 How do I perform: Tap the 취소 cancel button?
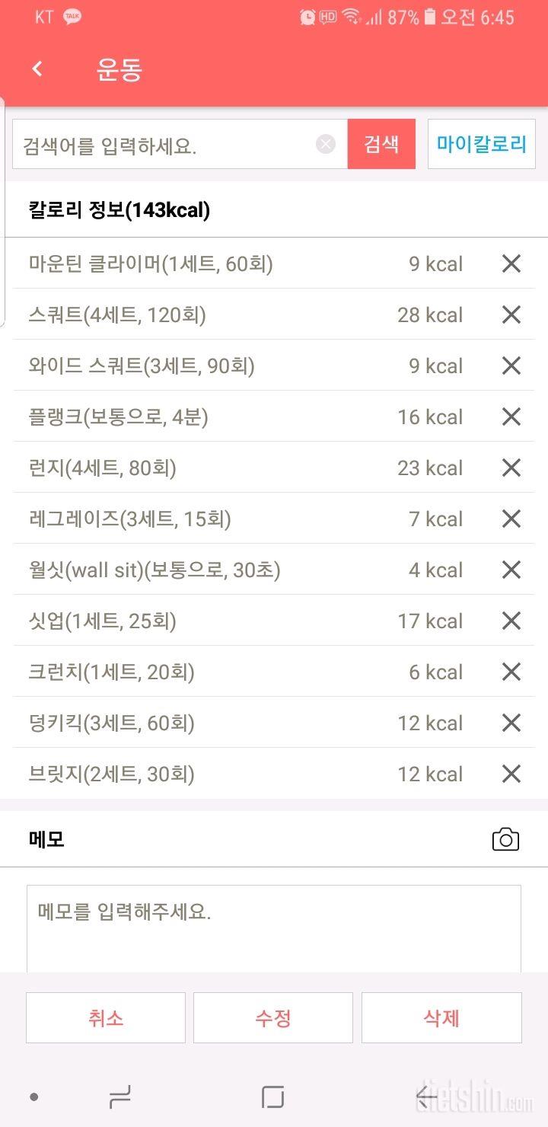click(x=106, y=1018)
